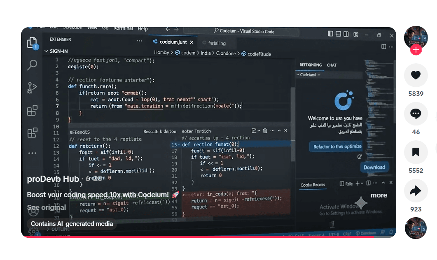Open dropdown arrow beside bottom panel plus
437x260 pixels.
click(x=362, y=183)
